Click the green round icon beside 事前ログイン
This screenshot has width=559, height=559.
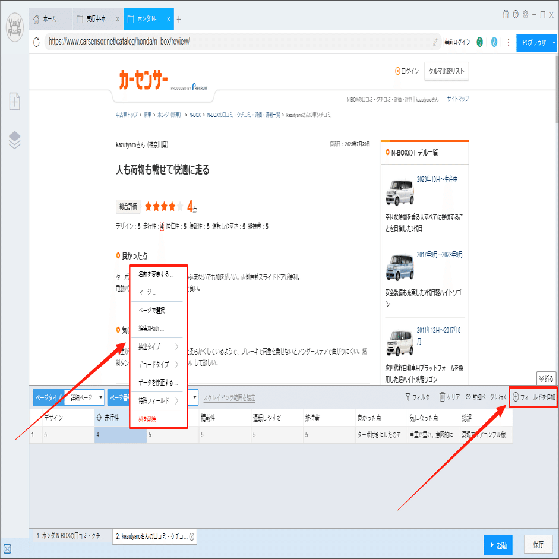tap(480, 42)
